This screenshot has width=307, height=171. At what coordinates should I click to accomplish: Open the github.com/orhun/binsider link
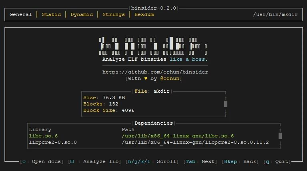[155, 72]
